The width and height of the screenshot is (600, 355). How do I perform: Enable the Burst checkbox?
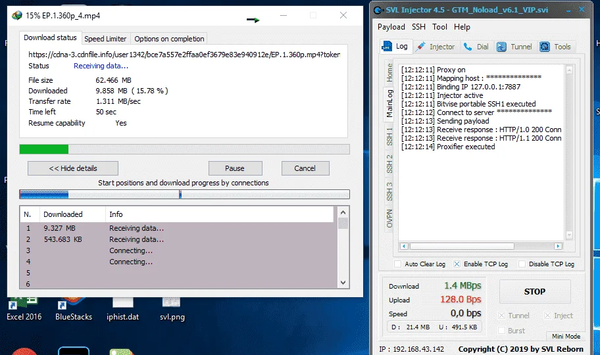(x=501, y=331)
